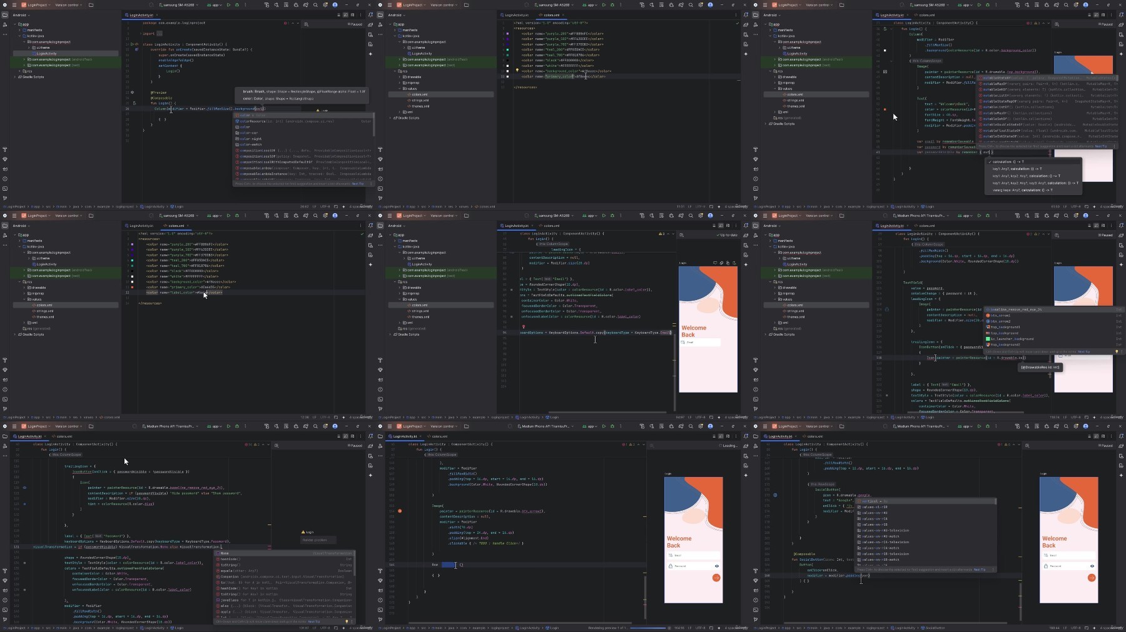Click the yellow bulb beside background_color in colors.xml
The height and width of the screenshot is (632, 1126).
517,71
